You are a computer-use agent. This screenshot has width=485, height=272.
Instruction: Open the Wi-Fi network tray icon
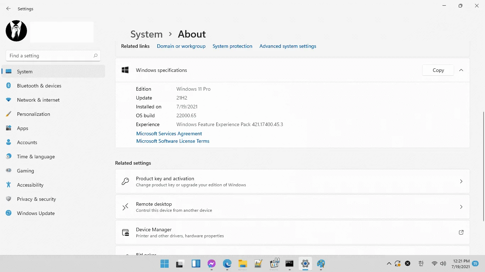click(434, 263)
